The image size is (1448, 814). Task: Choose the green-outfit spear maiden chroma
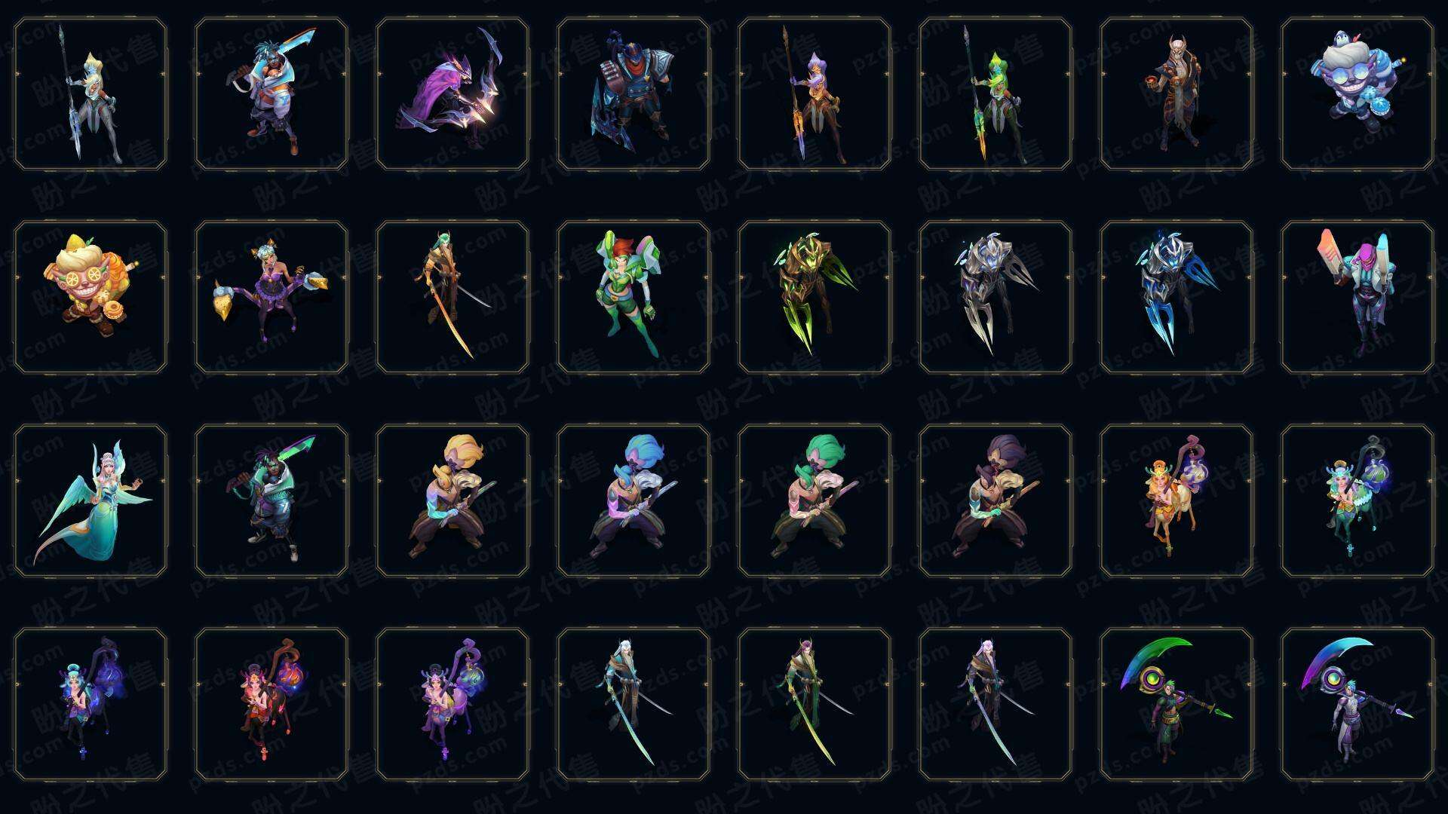995,93
